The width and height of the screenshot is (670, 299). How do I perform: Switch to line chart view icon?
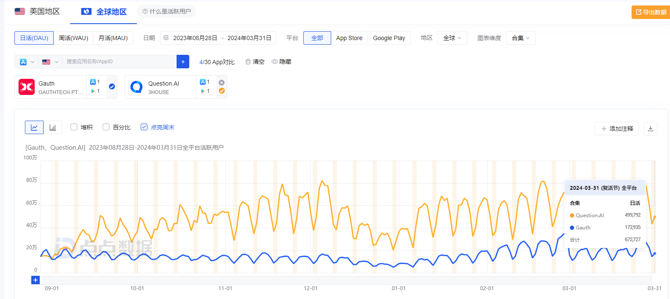point(34,127)
